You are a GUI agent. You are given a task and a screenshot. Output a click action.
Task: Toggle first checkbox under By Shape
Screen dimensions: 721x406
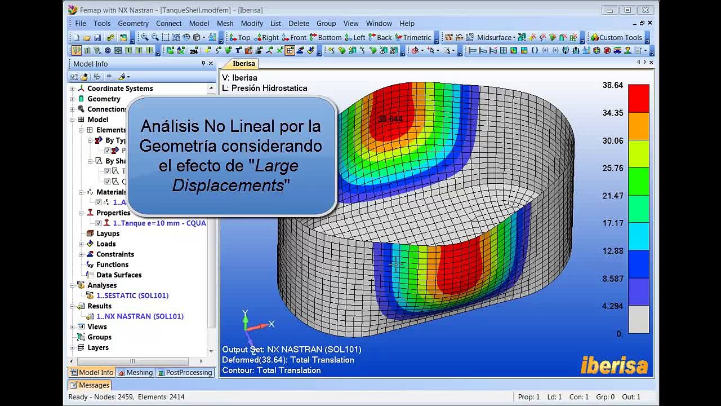click(x=108, y=171)
